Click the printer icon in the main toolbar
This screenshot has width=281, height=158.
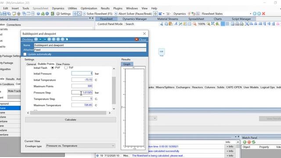click(x=18, y=14)
